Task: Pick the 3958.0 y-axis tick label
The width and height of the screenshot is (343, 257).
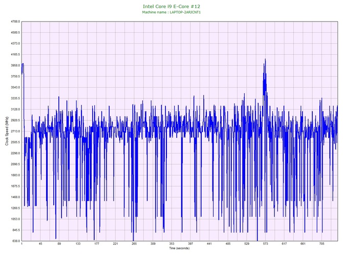Action: tap(15, 66)
